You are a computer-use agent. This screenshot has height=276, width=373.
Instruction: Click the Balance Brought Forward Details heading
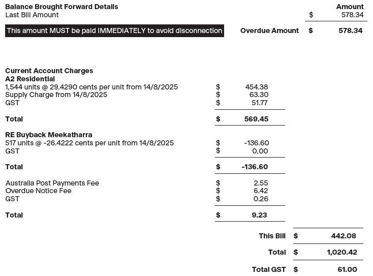pos(61,7)
